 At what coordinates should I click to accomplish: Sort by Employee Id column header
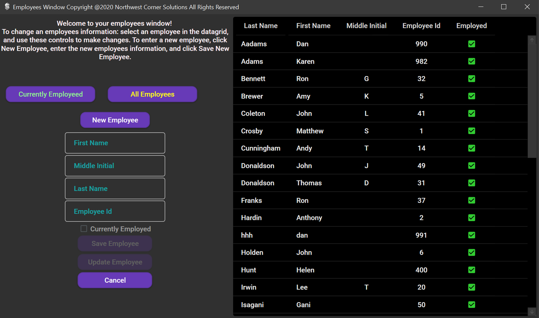click(421, 26)
